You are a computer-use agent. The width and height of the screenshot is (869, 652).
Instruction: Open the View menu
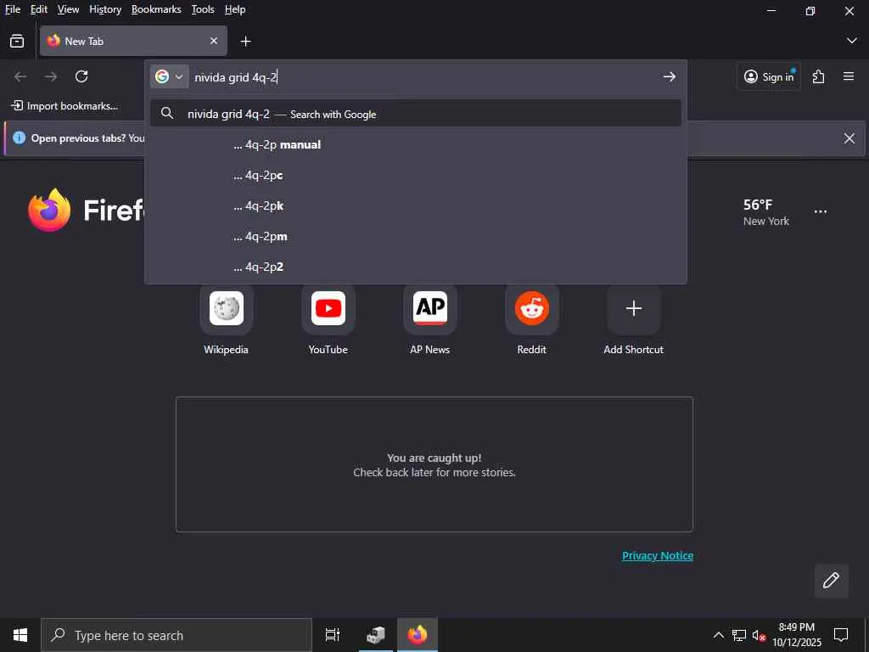pyautogui.click(x=68, y=9)
